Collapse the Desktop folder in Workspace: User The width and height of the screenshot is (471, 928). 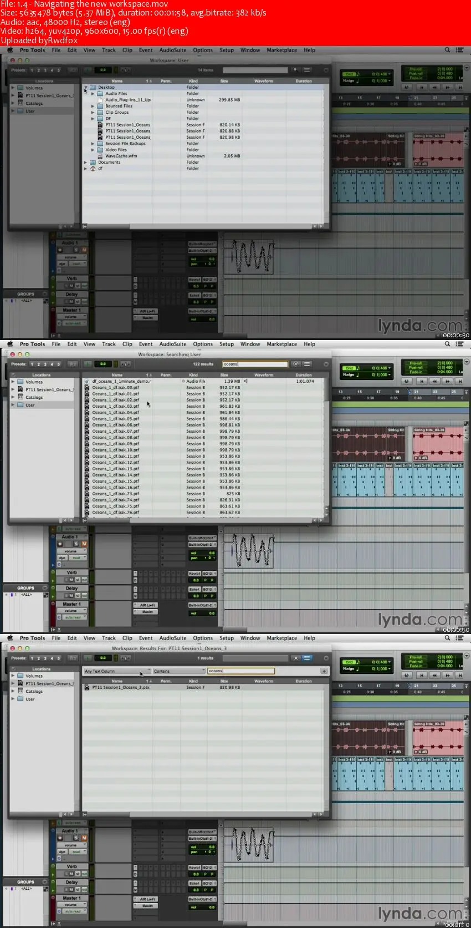85,87
